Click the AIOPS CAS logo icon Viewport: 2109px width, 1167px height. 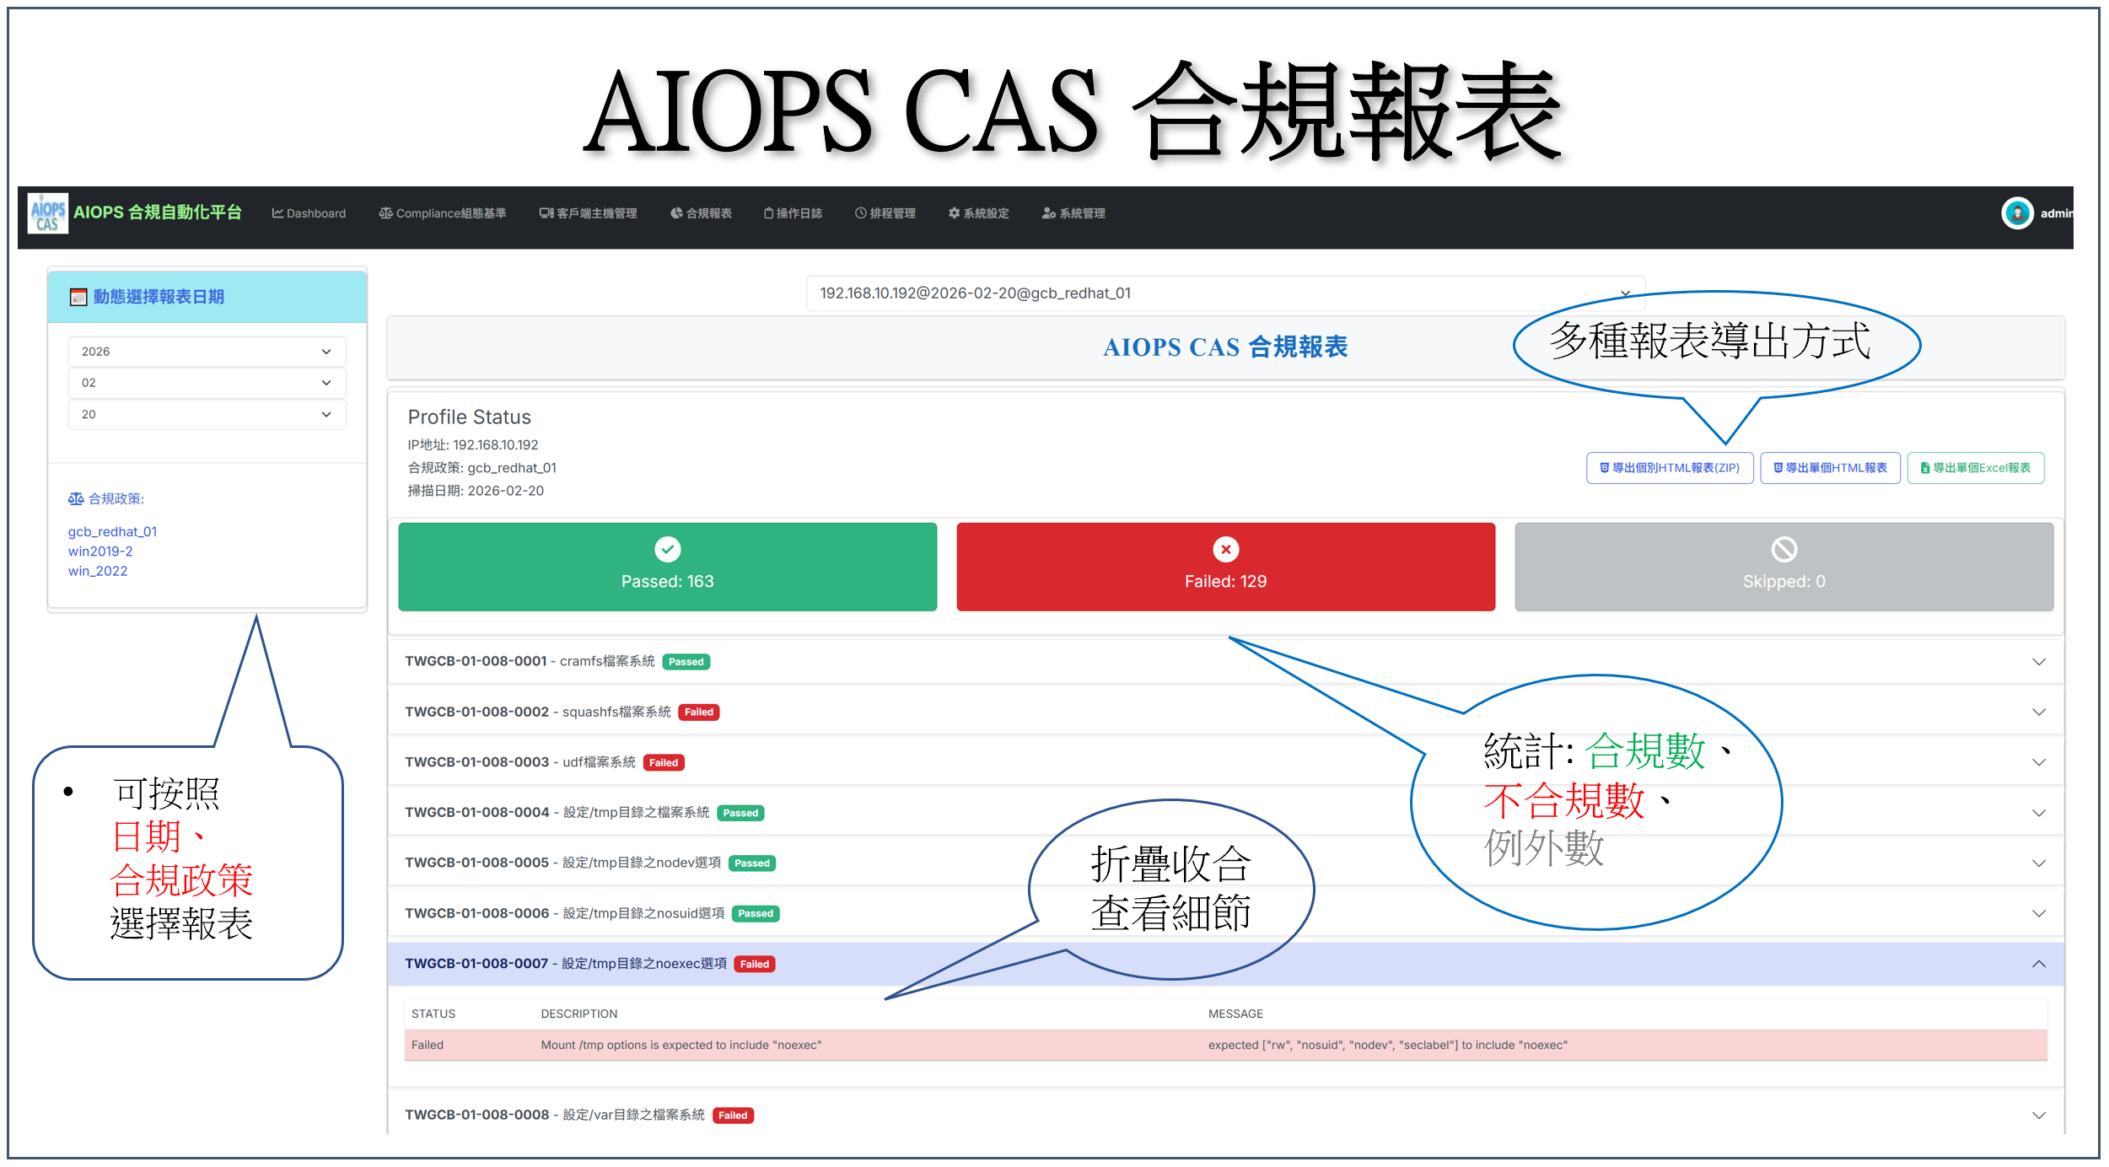pos(47,213)
